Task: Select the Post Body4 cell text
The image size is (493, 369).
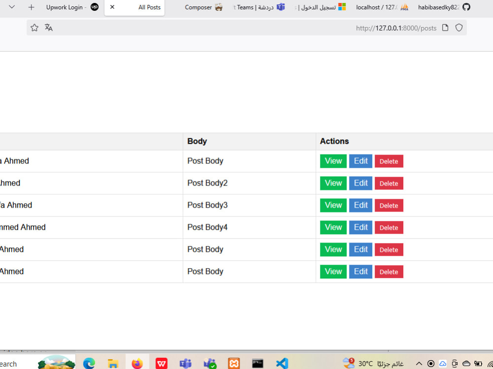Action: point(208,227)
